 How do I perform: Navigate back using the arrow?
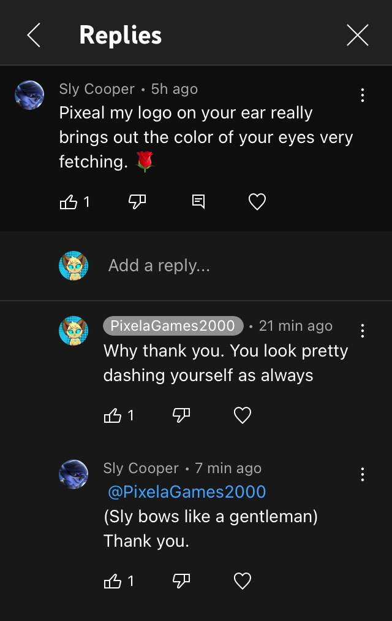34,35
